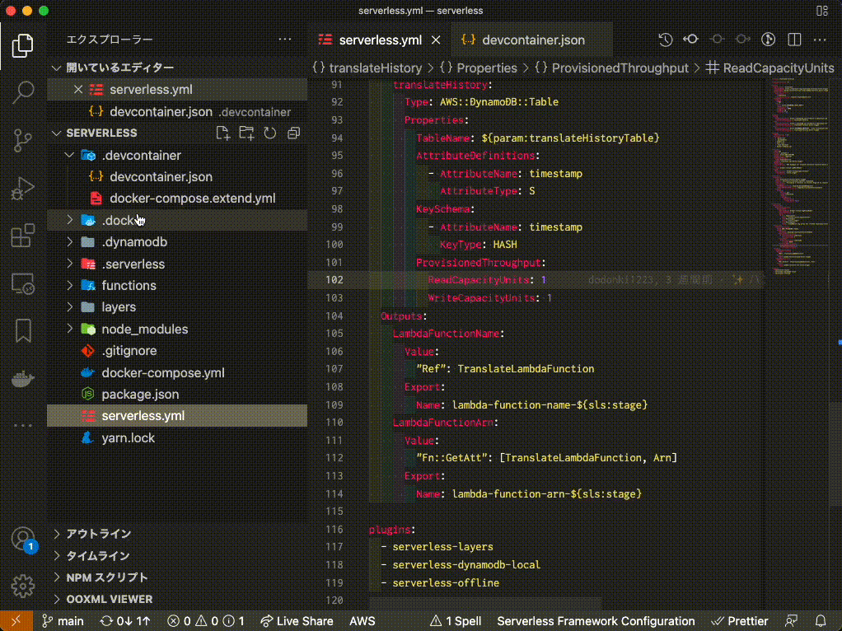Switch to the devcontainer.json tab
Image resolution: width=842 pixels, height=631 pixels.
(531, 40)
